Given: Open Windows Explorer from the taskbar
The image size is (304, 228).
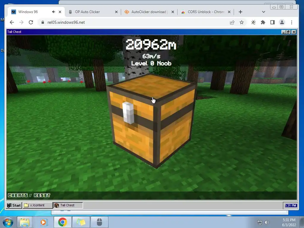Looking at the screenshot, I should click(25, 222).
